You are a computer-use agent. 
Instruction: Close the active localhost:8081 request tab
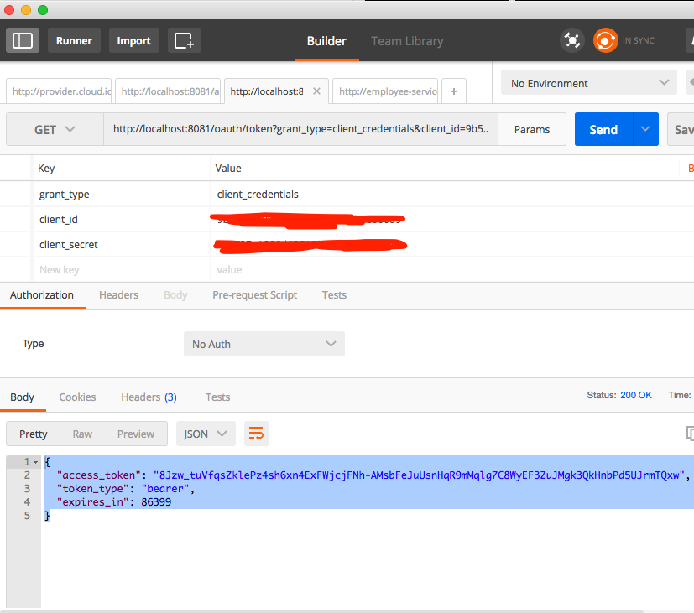tap(316, 91)
